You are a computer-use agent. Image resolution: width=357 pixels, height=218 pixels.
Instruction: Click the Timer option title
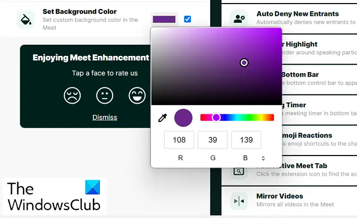click(x=295, y=105)
